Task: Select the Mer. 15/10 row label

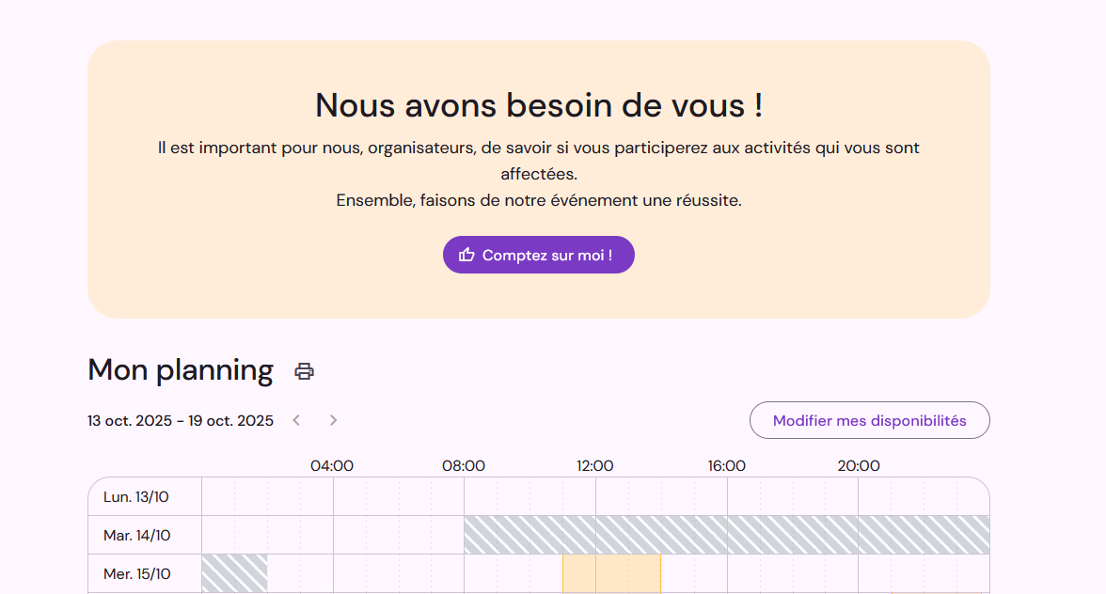Action: click(x=137, y=573)
